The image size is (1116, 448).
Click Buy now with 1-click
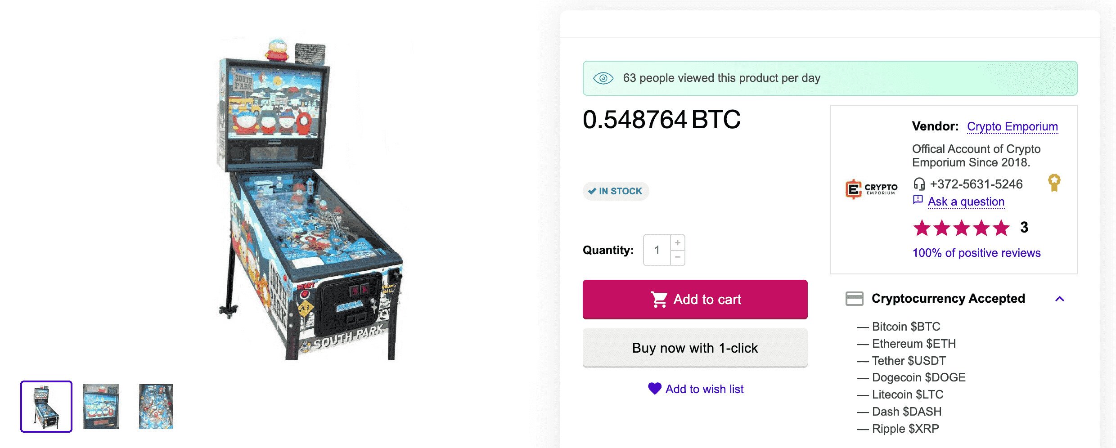(694, 347)
